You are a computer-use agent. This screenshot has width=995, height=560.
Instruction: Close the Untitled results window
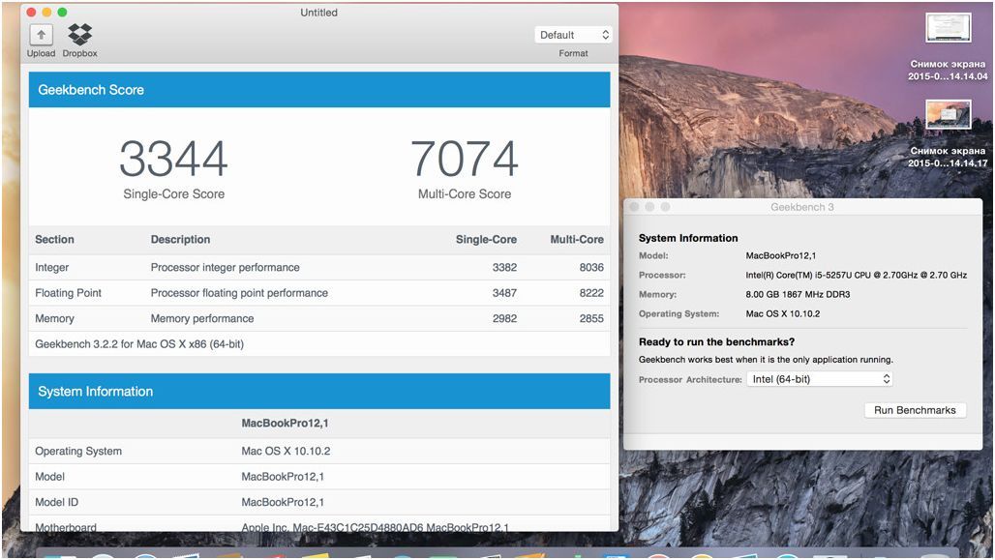point(31,13)
